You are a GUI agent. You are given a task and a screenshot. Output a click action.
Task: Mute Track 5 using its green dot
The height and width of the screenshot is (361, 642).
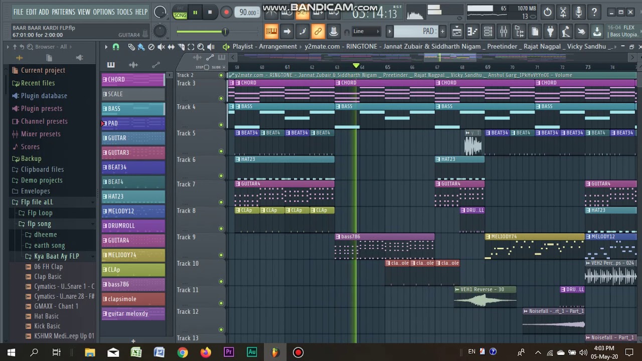[x=221, y=151]
